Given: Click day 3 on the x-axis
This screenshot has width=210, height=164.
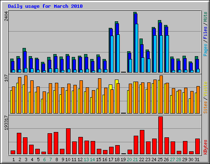Looking at the screenshot, I should coord(26,159).
